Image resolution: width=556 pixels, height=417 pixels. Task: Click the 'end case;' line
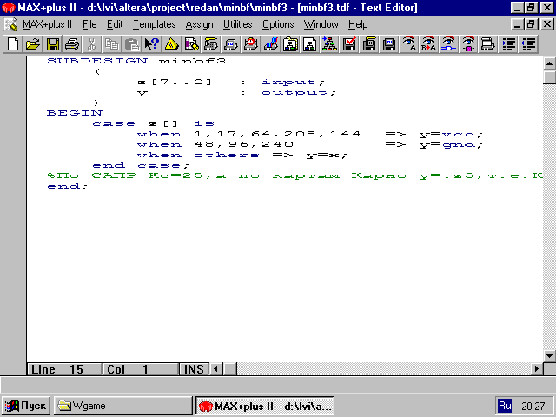point(141,166)
